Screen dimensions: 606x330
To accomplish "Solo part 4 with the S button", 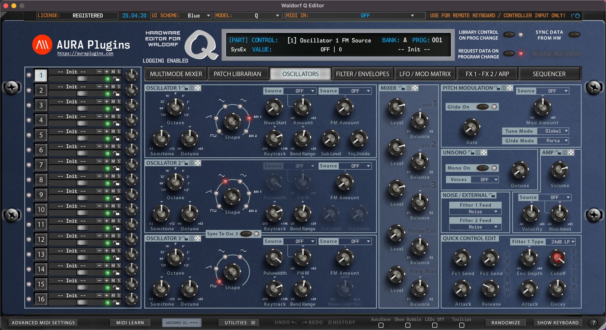I will coord(119,117).
